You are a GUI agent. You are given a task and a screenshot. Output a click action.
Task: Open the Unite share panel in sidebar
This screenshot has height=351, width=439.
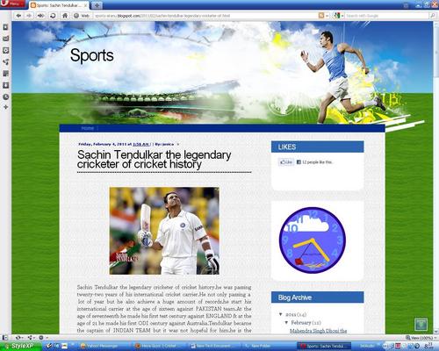click(x=5, y=61)
